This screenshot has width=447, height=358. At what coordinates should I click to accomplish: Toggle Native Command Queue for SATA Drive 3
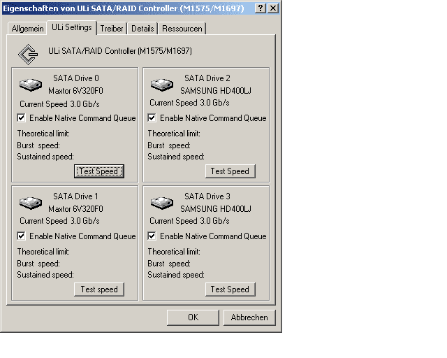point(152,236)
